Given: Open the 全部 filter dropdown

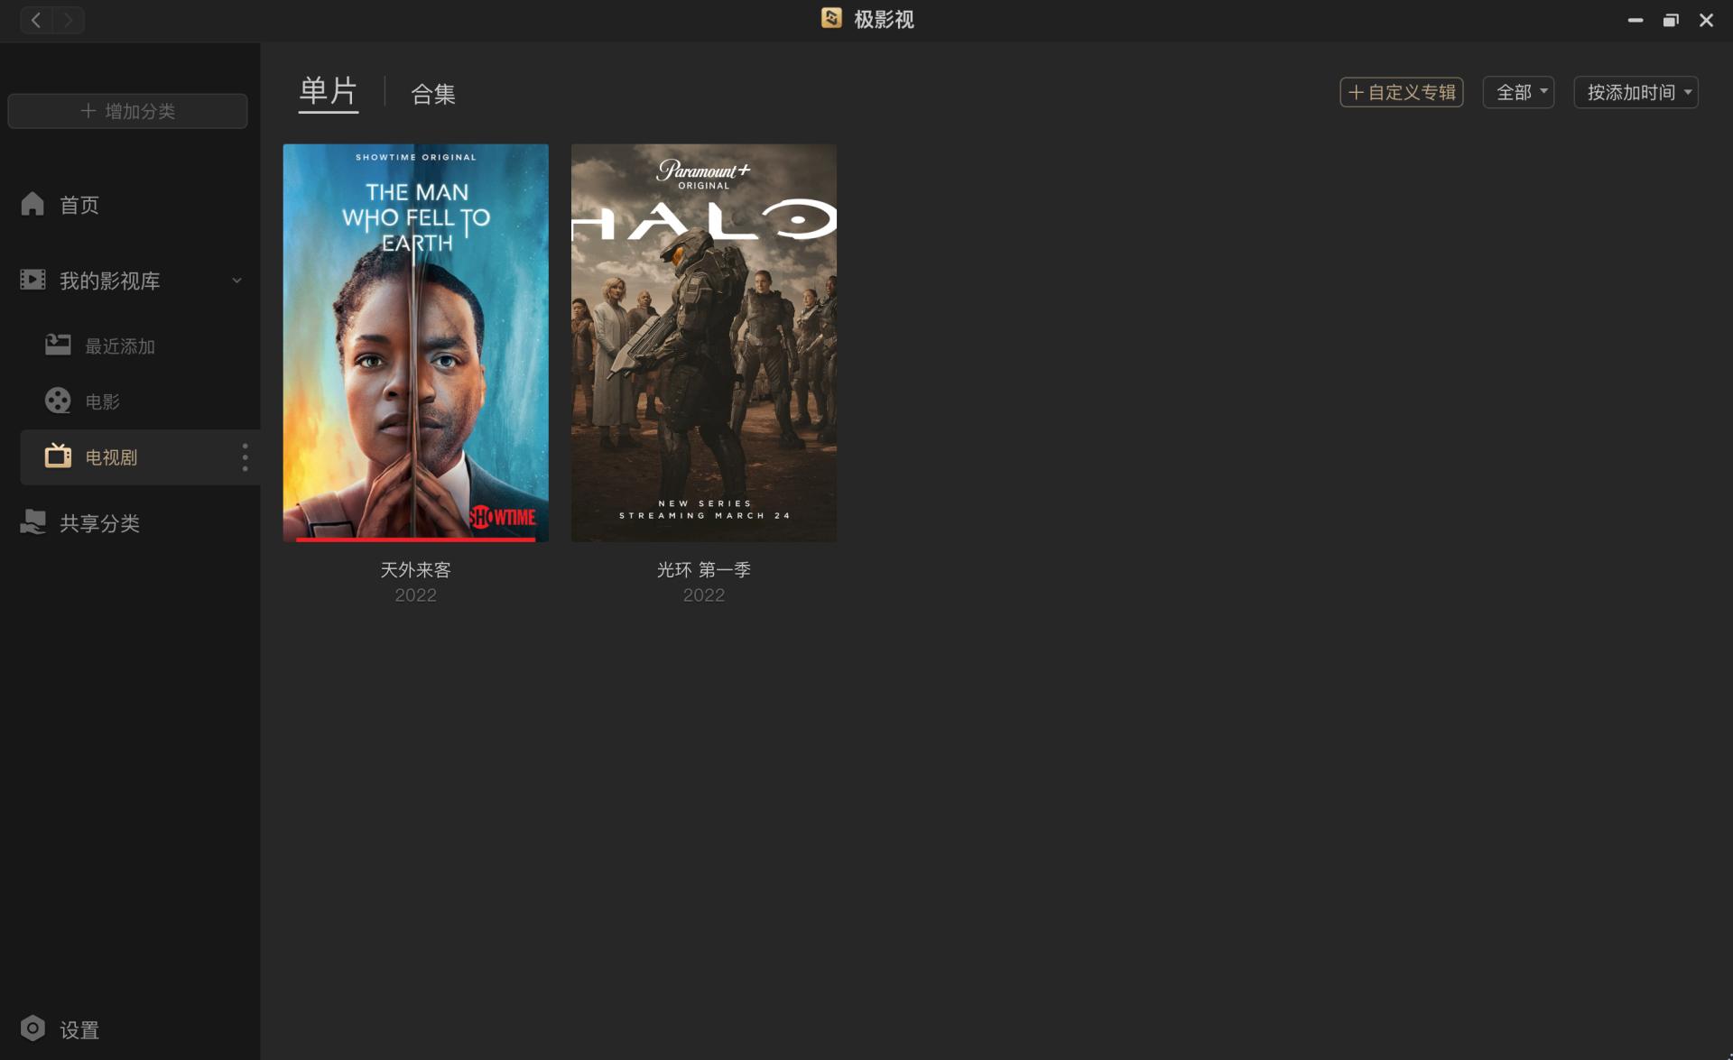Looking at the screenshot, I should (1518, 92).
